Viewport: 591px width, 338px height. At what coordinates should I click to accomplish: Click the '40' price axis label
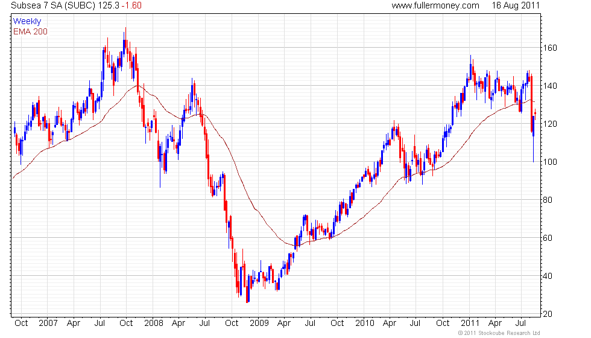(548, 276)
